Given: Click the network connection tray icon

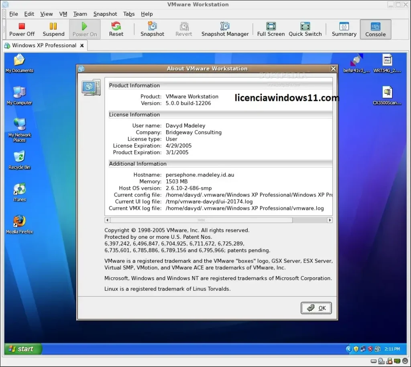Looking at the screenshot, I should coord(363,349).
